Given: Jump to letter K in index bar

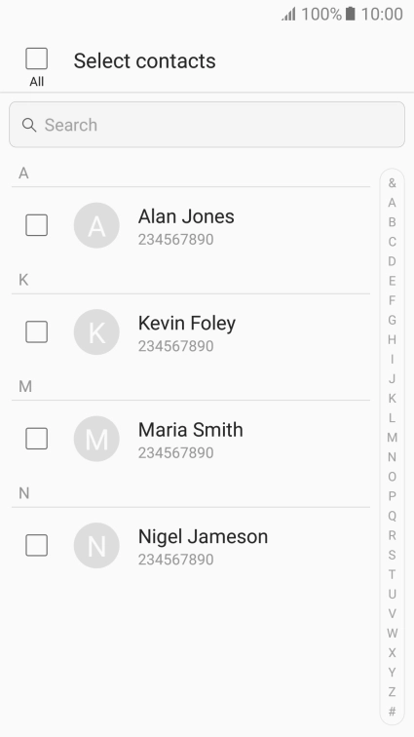Looking at the screenshot, I should tap(392, 399).
